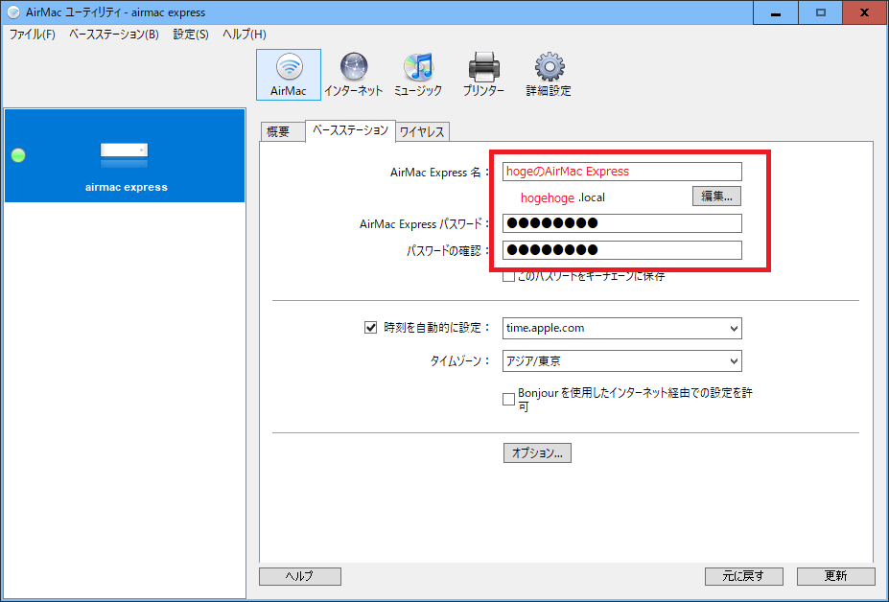The height and width of the screenshot is (602, 889).
Task: Switch to the ベースステーション tab
Action: [x=350, y=131]
